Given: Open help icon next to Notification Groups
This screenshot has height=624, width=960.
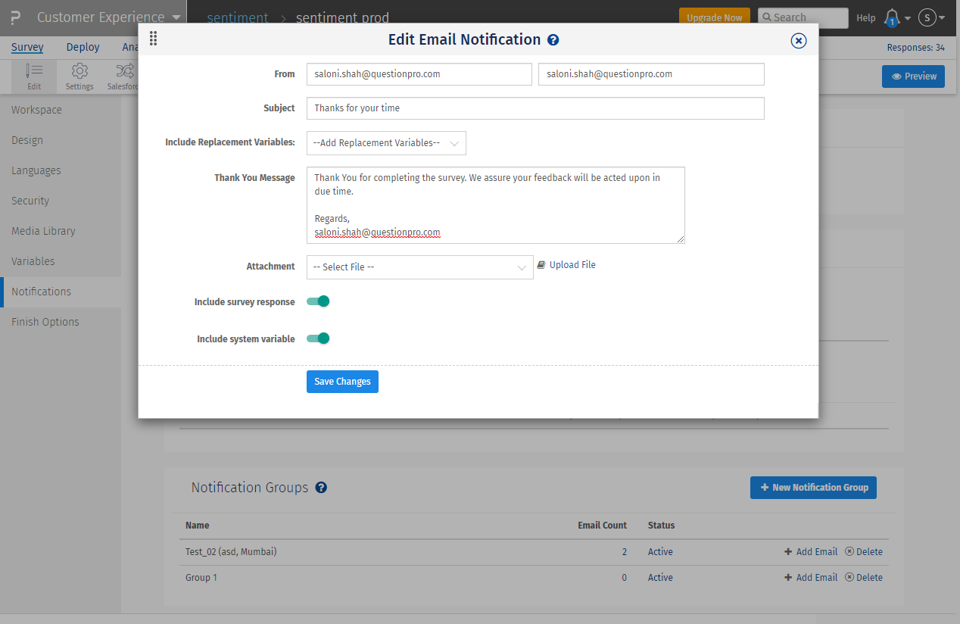Looking at the screenshot, I should pyautogui.click(x=321, y=488).
